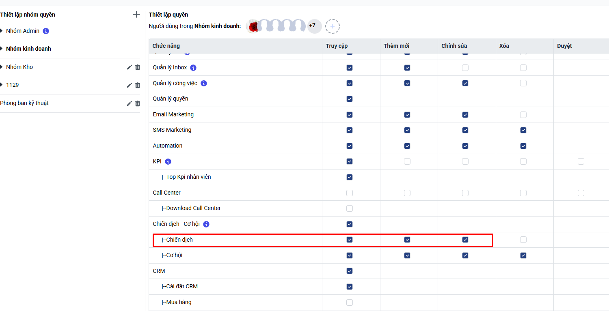Click edit pencil icon for group 1129

coord(129,85)
